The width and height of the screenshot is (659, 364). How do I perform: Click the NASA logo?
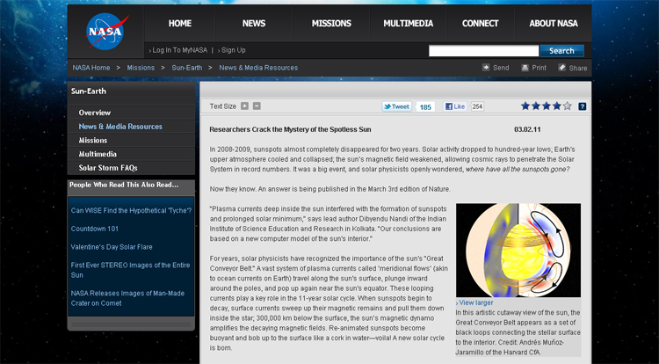105,32
